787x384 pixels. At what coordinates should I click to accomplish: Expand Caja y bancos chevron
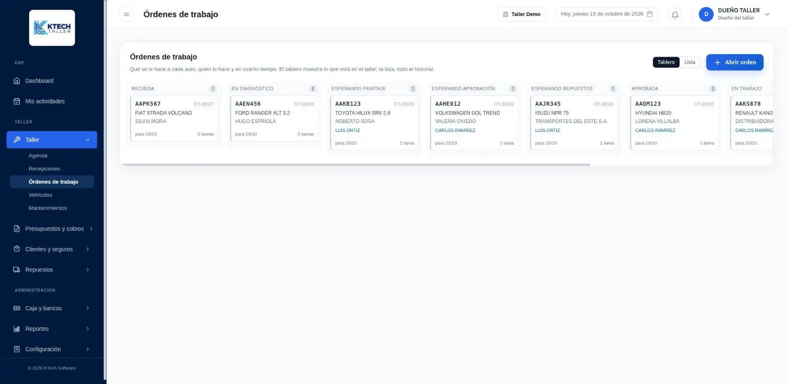tap(88, 308)
